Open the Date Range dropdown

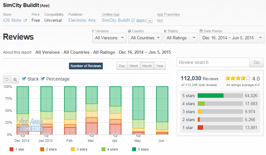tap(232, 38)
